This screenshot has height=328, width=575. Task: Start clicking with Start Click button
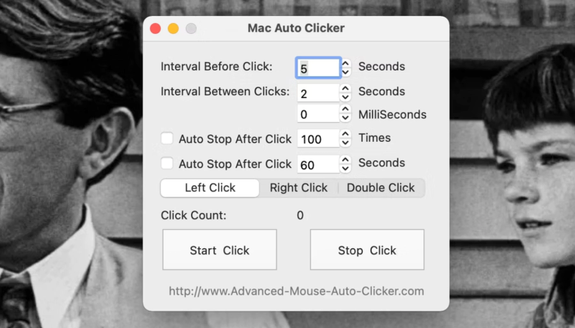[220, 250]
